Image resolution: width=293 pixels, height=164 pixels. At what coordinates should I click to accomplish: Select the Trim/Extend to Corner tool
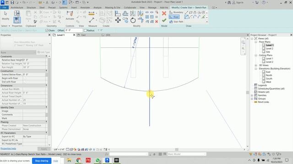click(140, 20)
